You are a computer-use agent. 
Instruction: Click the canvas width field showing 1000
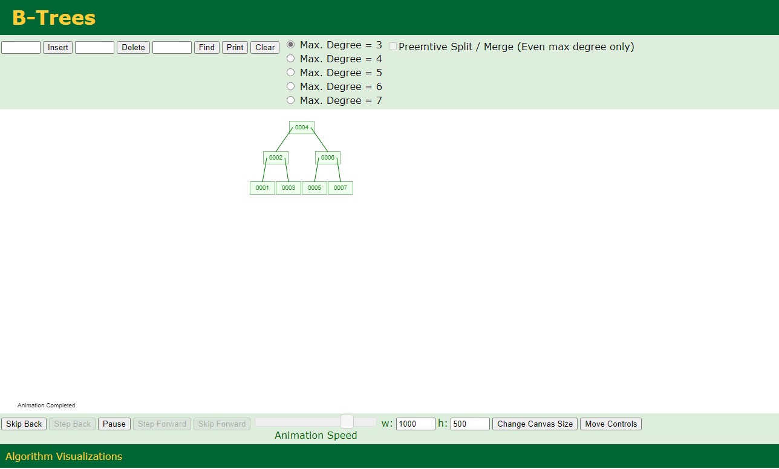415,424
